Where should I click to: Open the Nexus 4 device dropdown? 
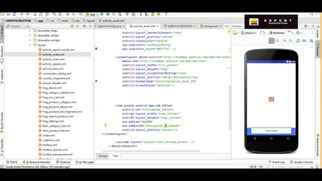pyautogui.click(x=249, y=33)
